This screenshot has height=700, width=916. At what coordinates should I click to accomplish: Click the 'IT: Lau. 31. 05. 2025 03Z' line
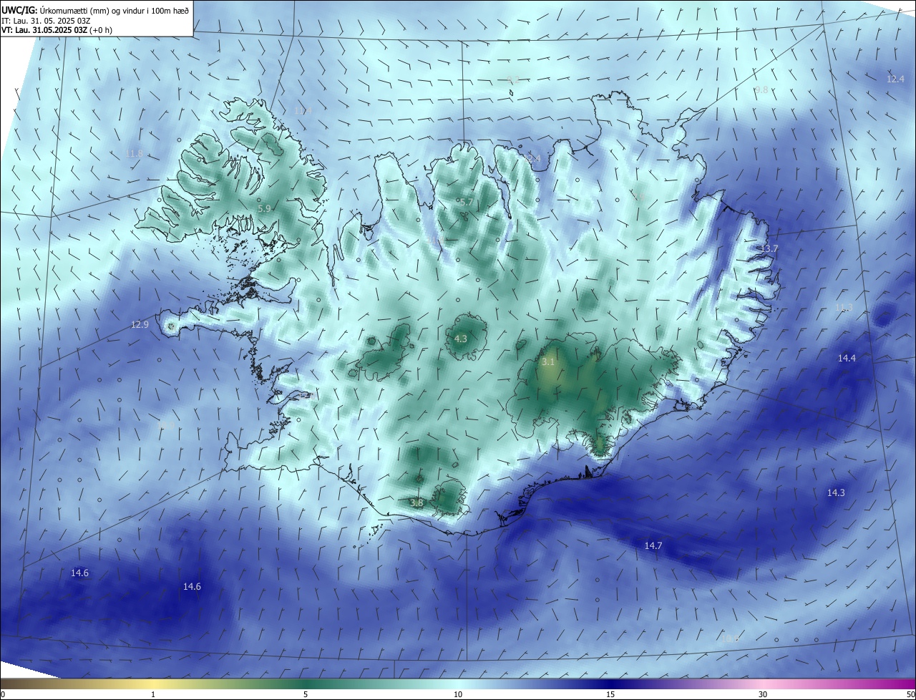(45, 21)
